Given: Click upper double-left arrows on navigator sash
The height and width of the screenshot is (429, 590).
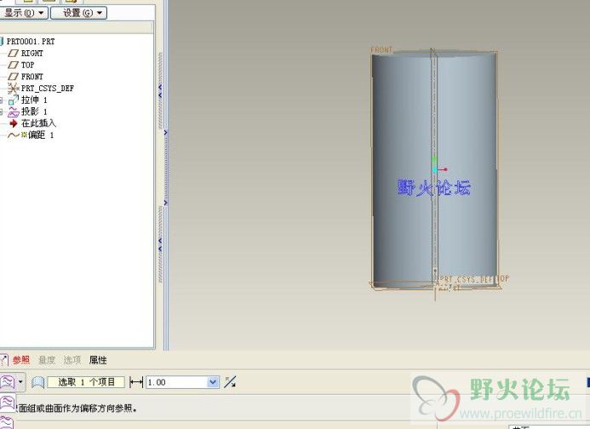Looking at the screenshot, I should (x=160, y=91).
